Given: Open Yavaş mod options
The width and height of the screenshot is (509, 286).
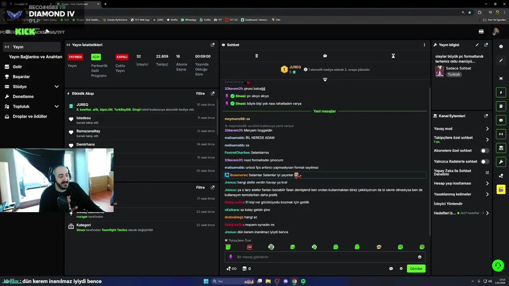Looking at the screenshot, I should 461,129.
